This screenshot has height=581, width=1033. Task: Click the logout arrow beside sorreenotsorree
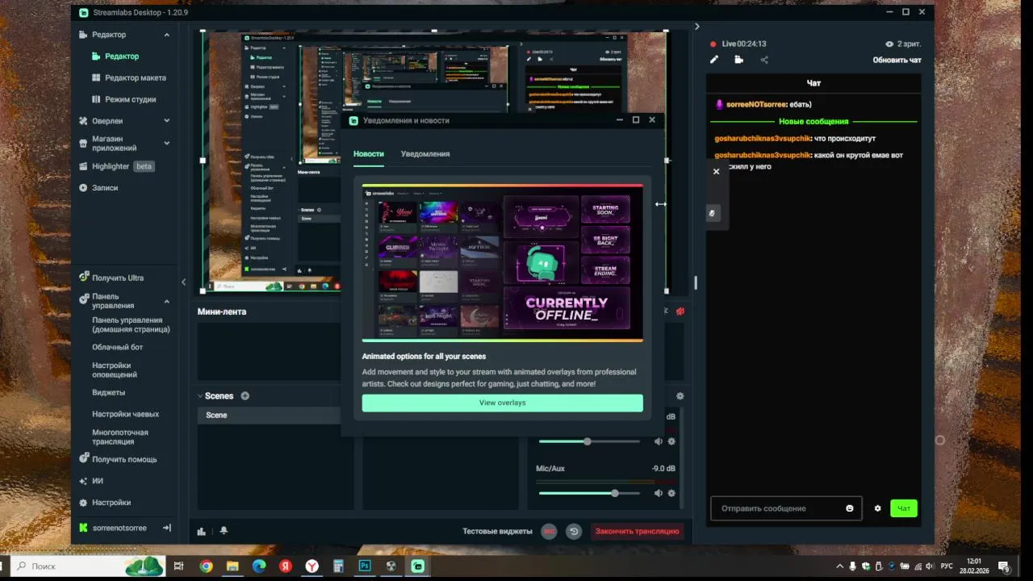pyautogui.click(x=167, y=528)
